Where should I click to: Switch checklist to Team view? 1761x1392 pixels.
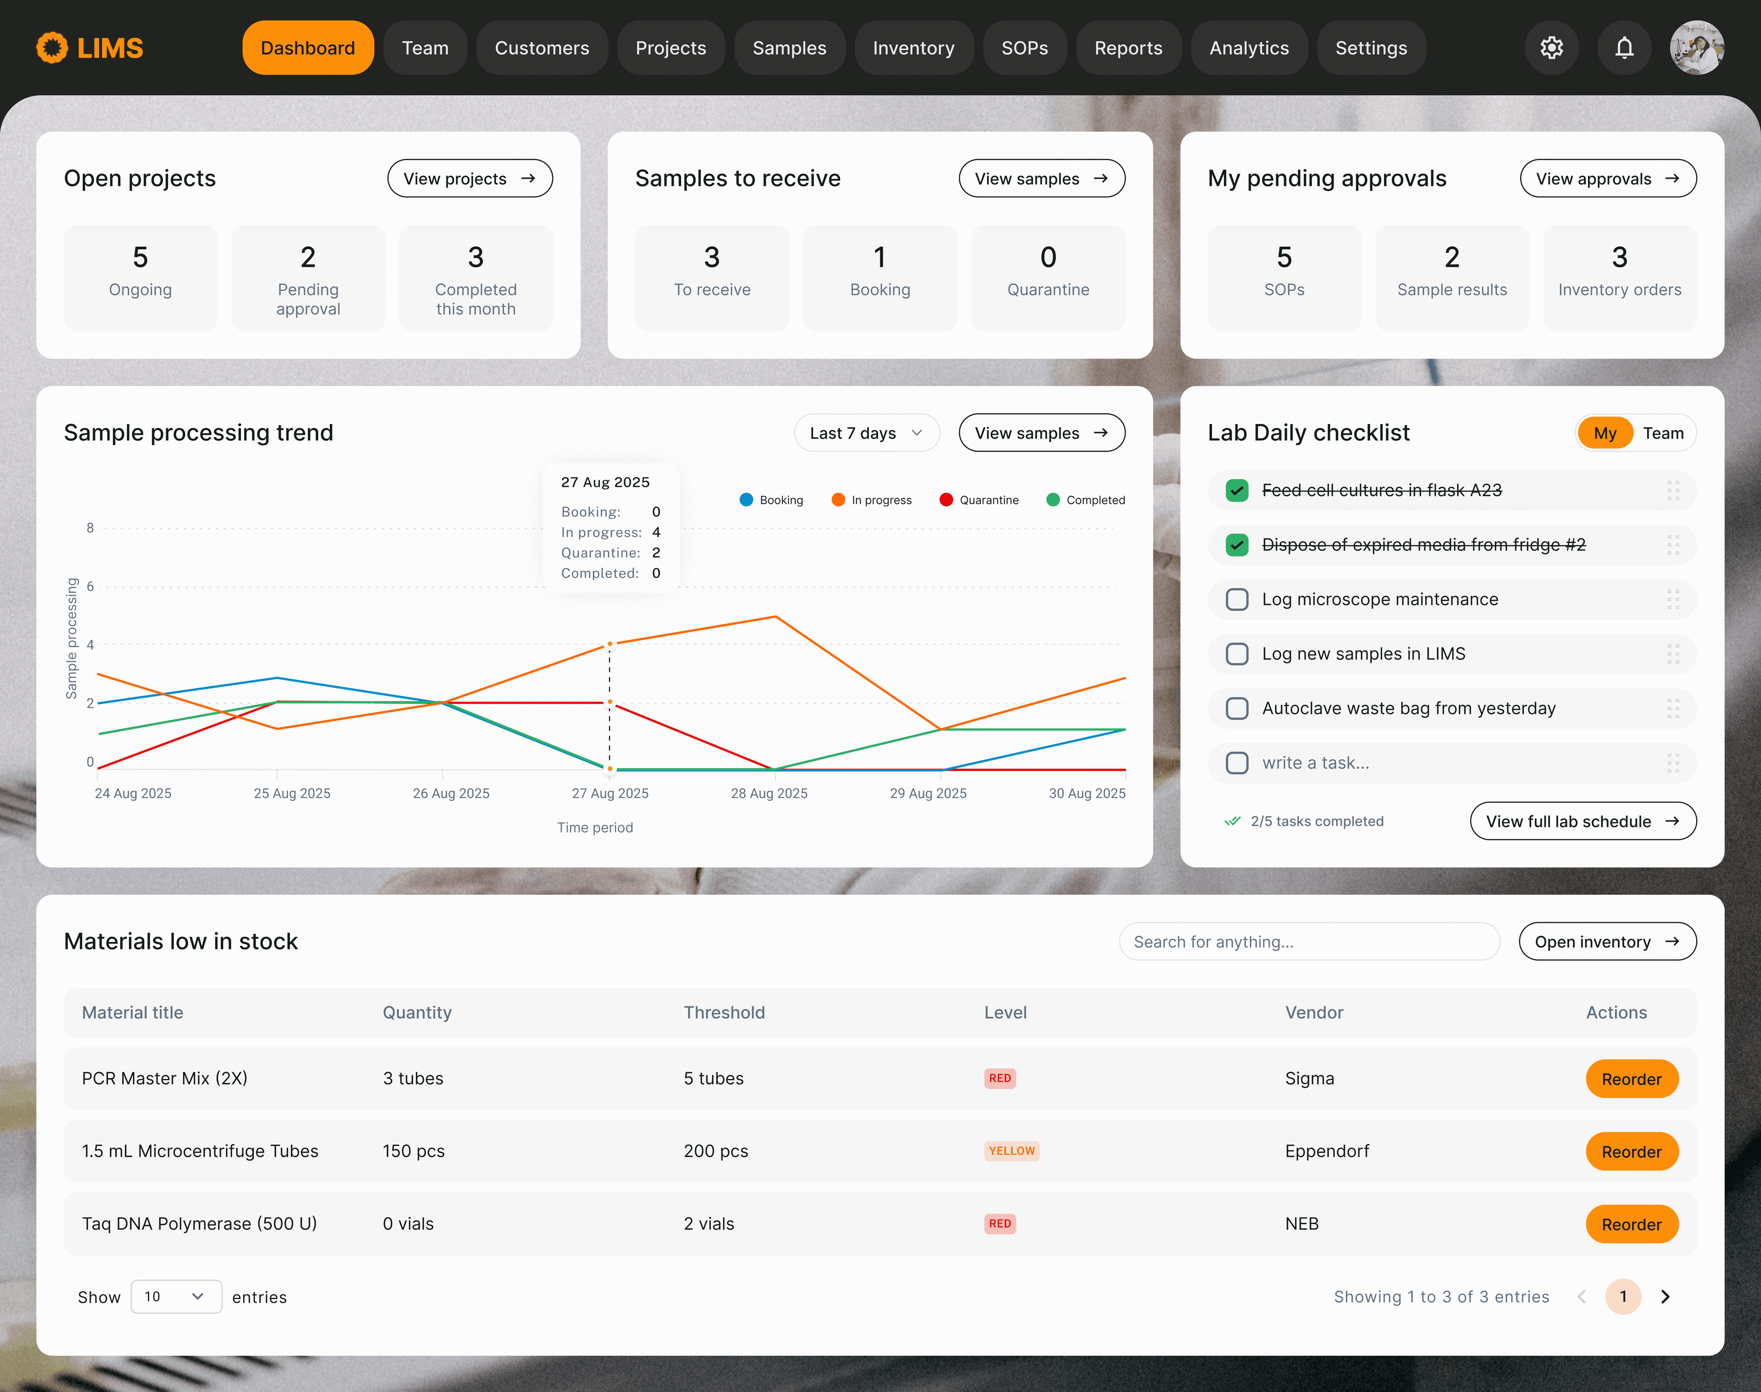1662,434
